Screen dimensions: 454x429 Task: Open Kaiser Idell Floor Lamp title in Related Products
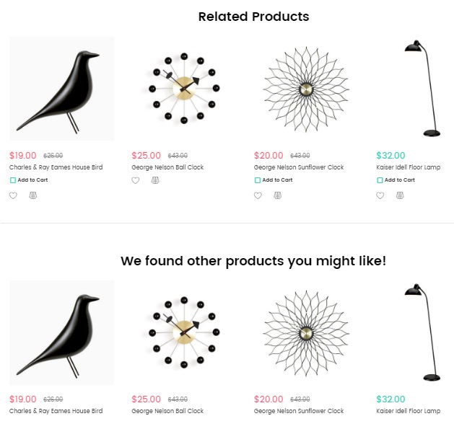coord(408,167)
